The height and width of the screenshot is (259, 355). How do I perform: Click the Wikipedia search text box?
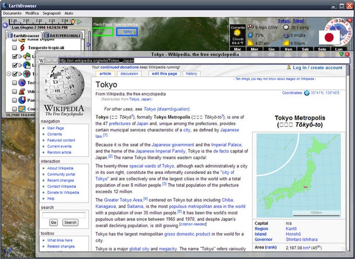pyautogui.click(x=64, y=215)
